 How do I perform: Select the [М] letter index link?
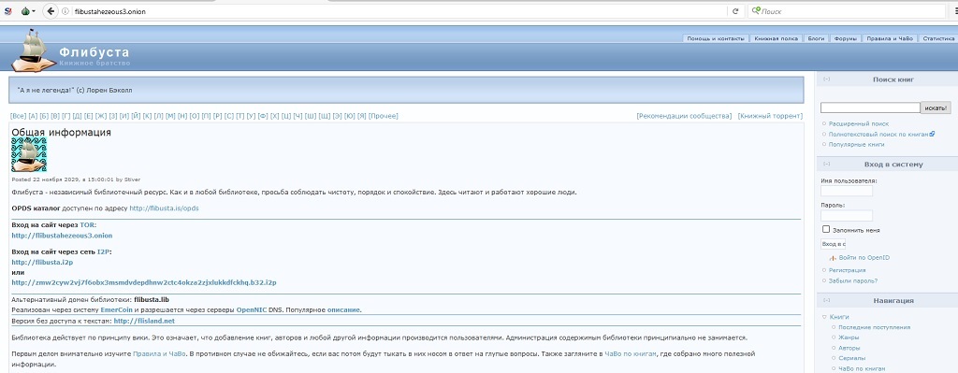(x=171, y=115)
